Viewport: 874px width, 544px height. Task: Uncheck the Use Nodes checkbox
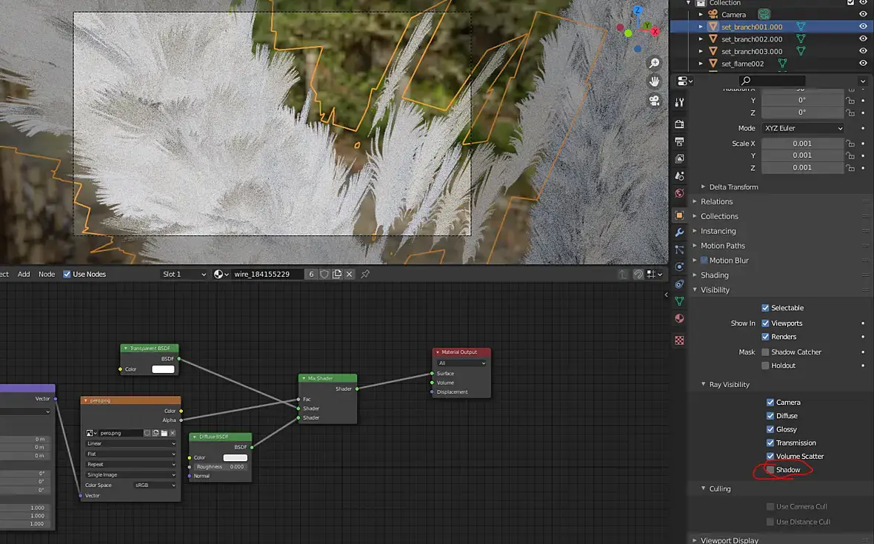pos(67,275)
